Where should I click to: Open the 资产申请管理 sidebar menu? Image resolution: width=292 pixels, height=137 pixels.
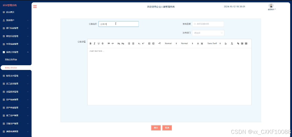[x=16, y=108]
